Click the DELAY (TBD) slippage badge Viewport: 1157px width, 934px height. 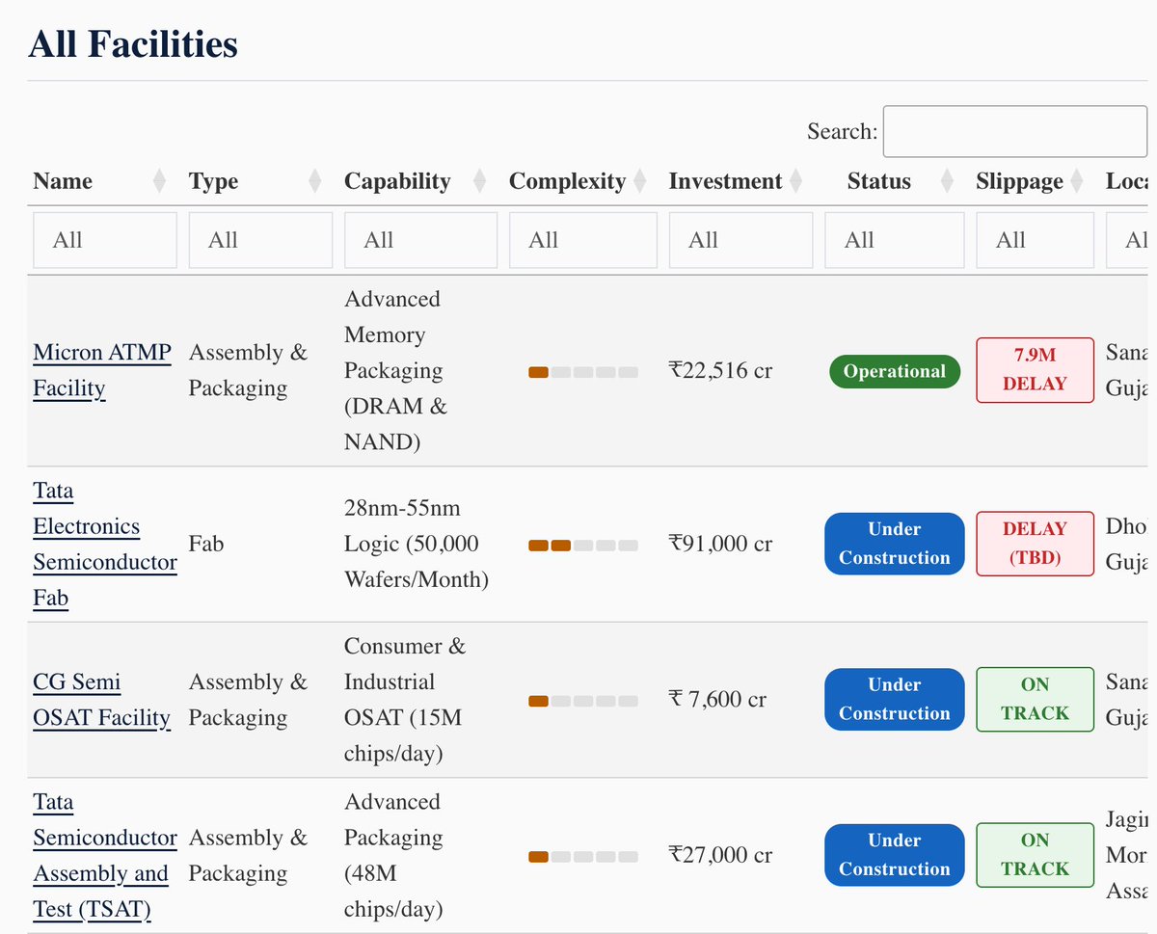[x=1035, y=544]
